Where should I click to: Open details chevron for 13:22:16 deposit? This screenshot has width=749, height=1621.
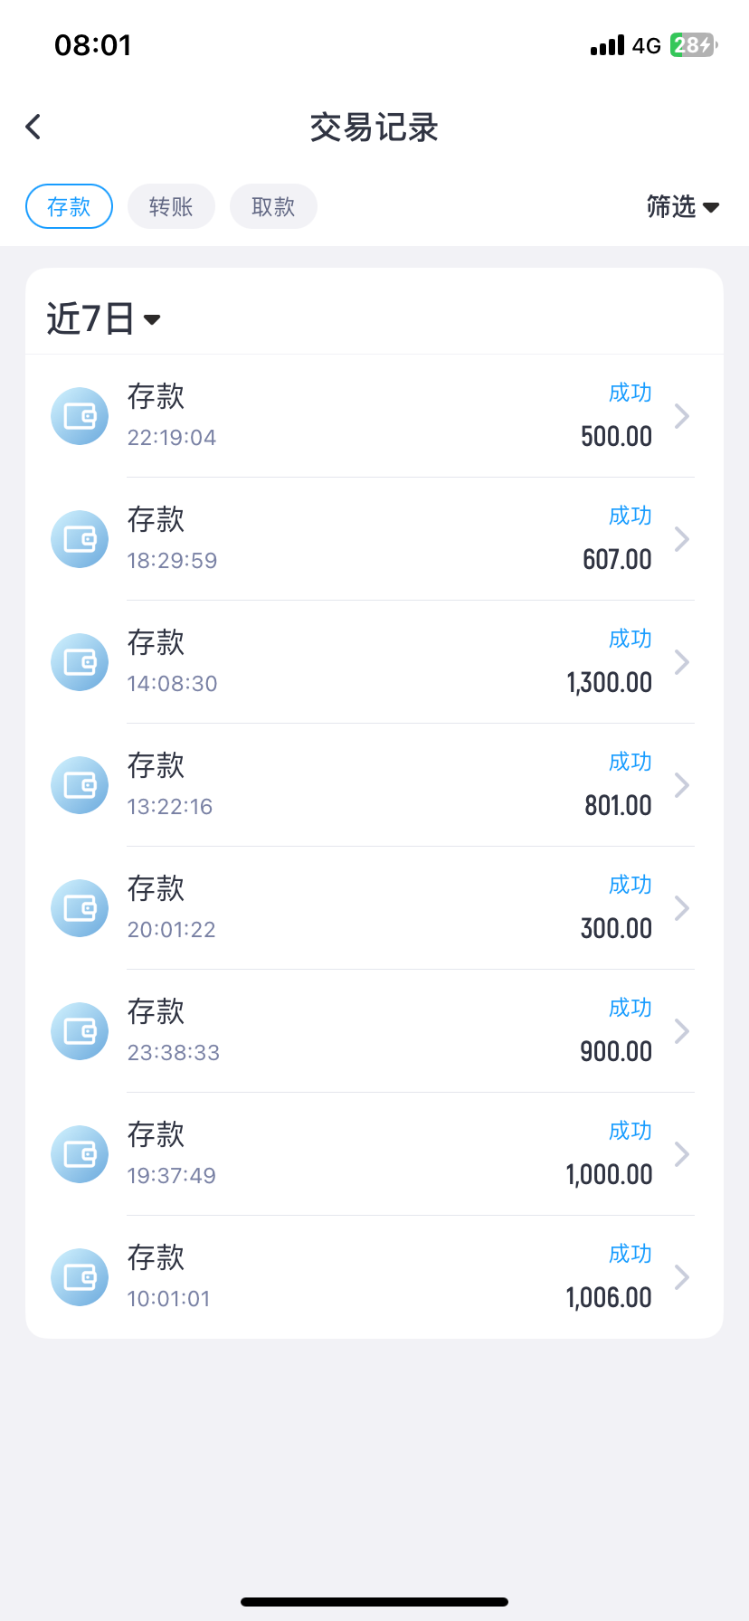[x=682, y=785]
